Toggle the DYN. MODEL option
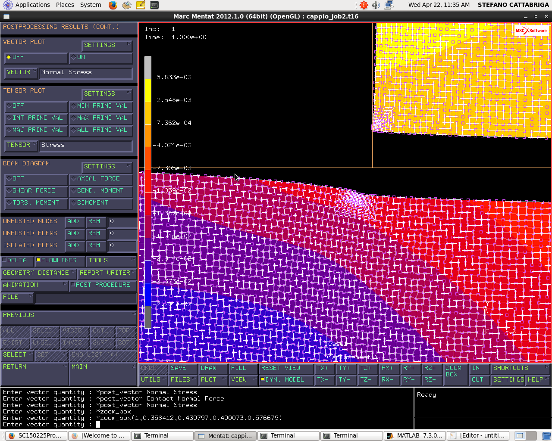Viewport: 552px width, 441px height. (286, 380)
